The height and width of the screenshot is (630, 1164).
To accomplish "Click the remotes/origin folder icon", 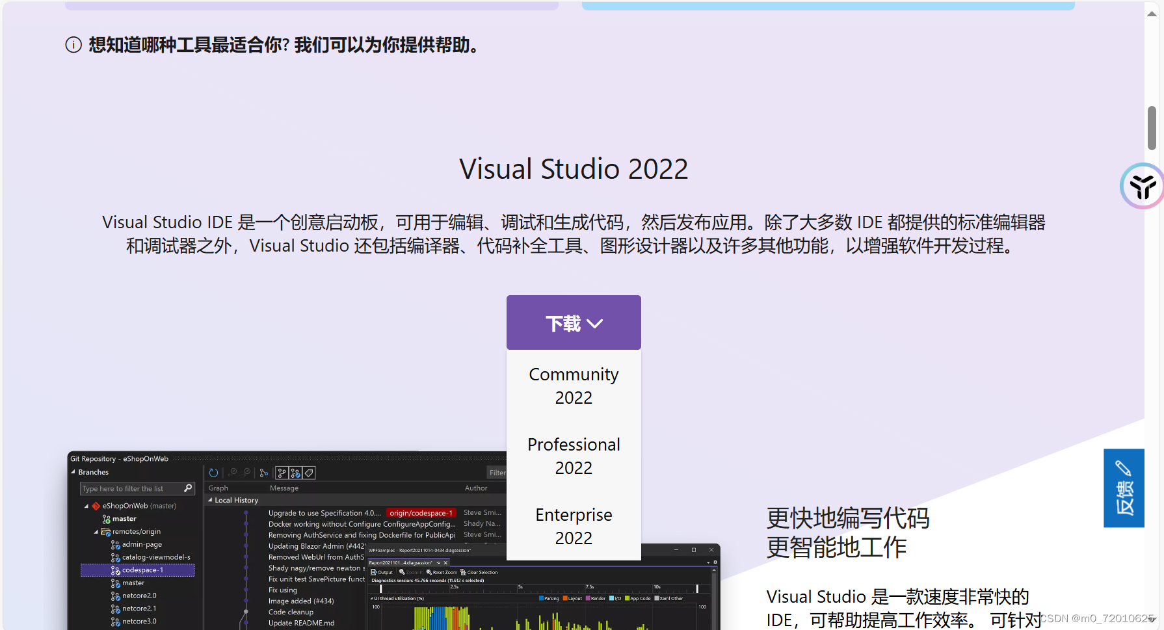I will [x=105, y=532].
